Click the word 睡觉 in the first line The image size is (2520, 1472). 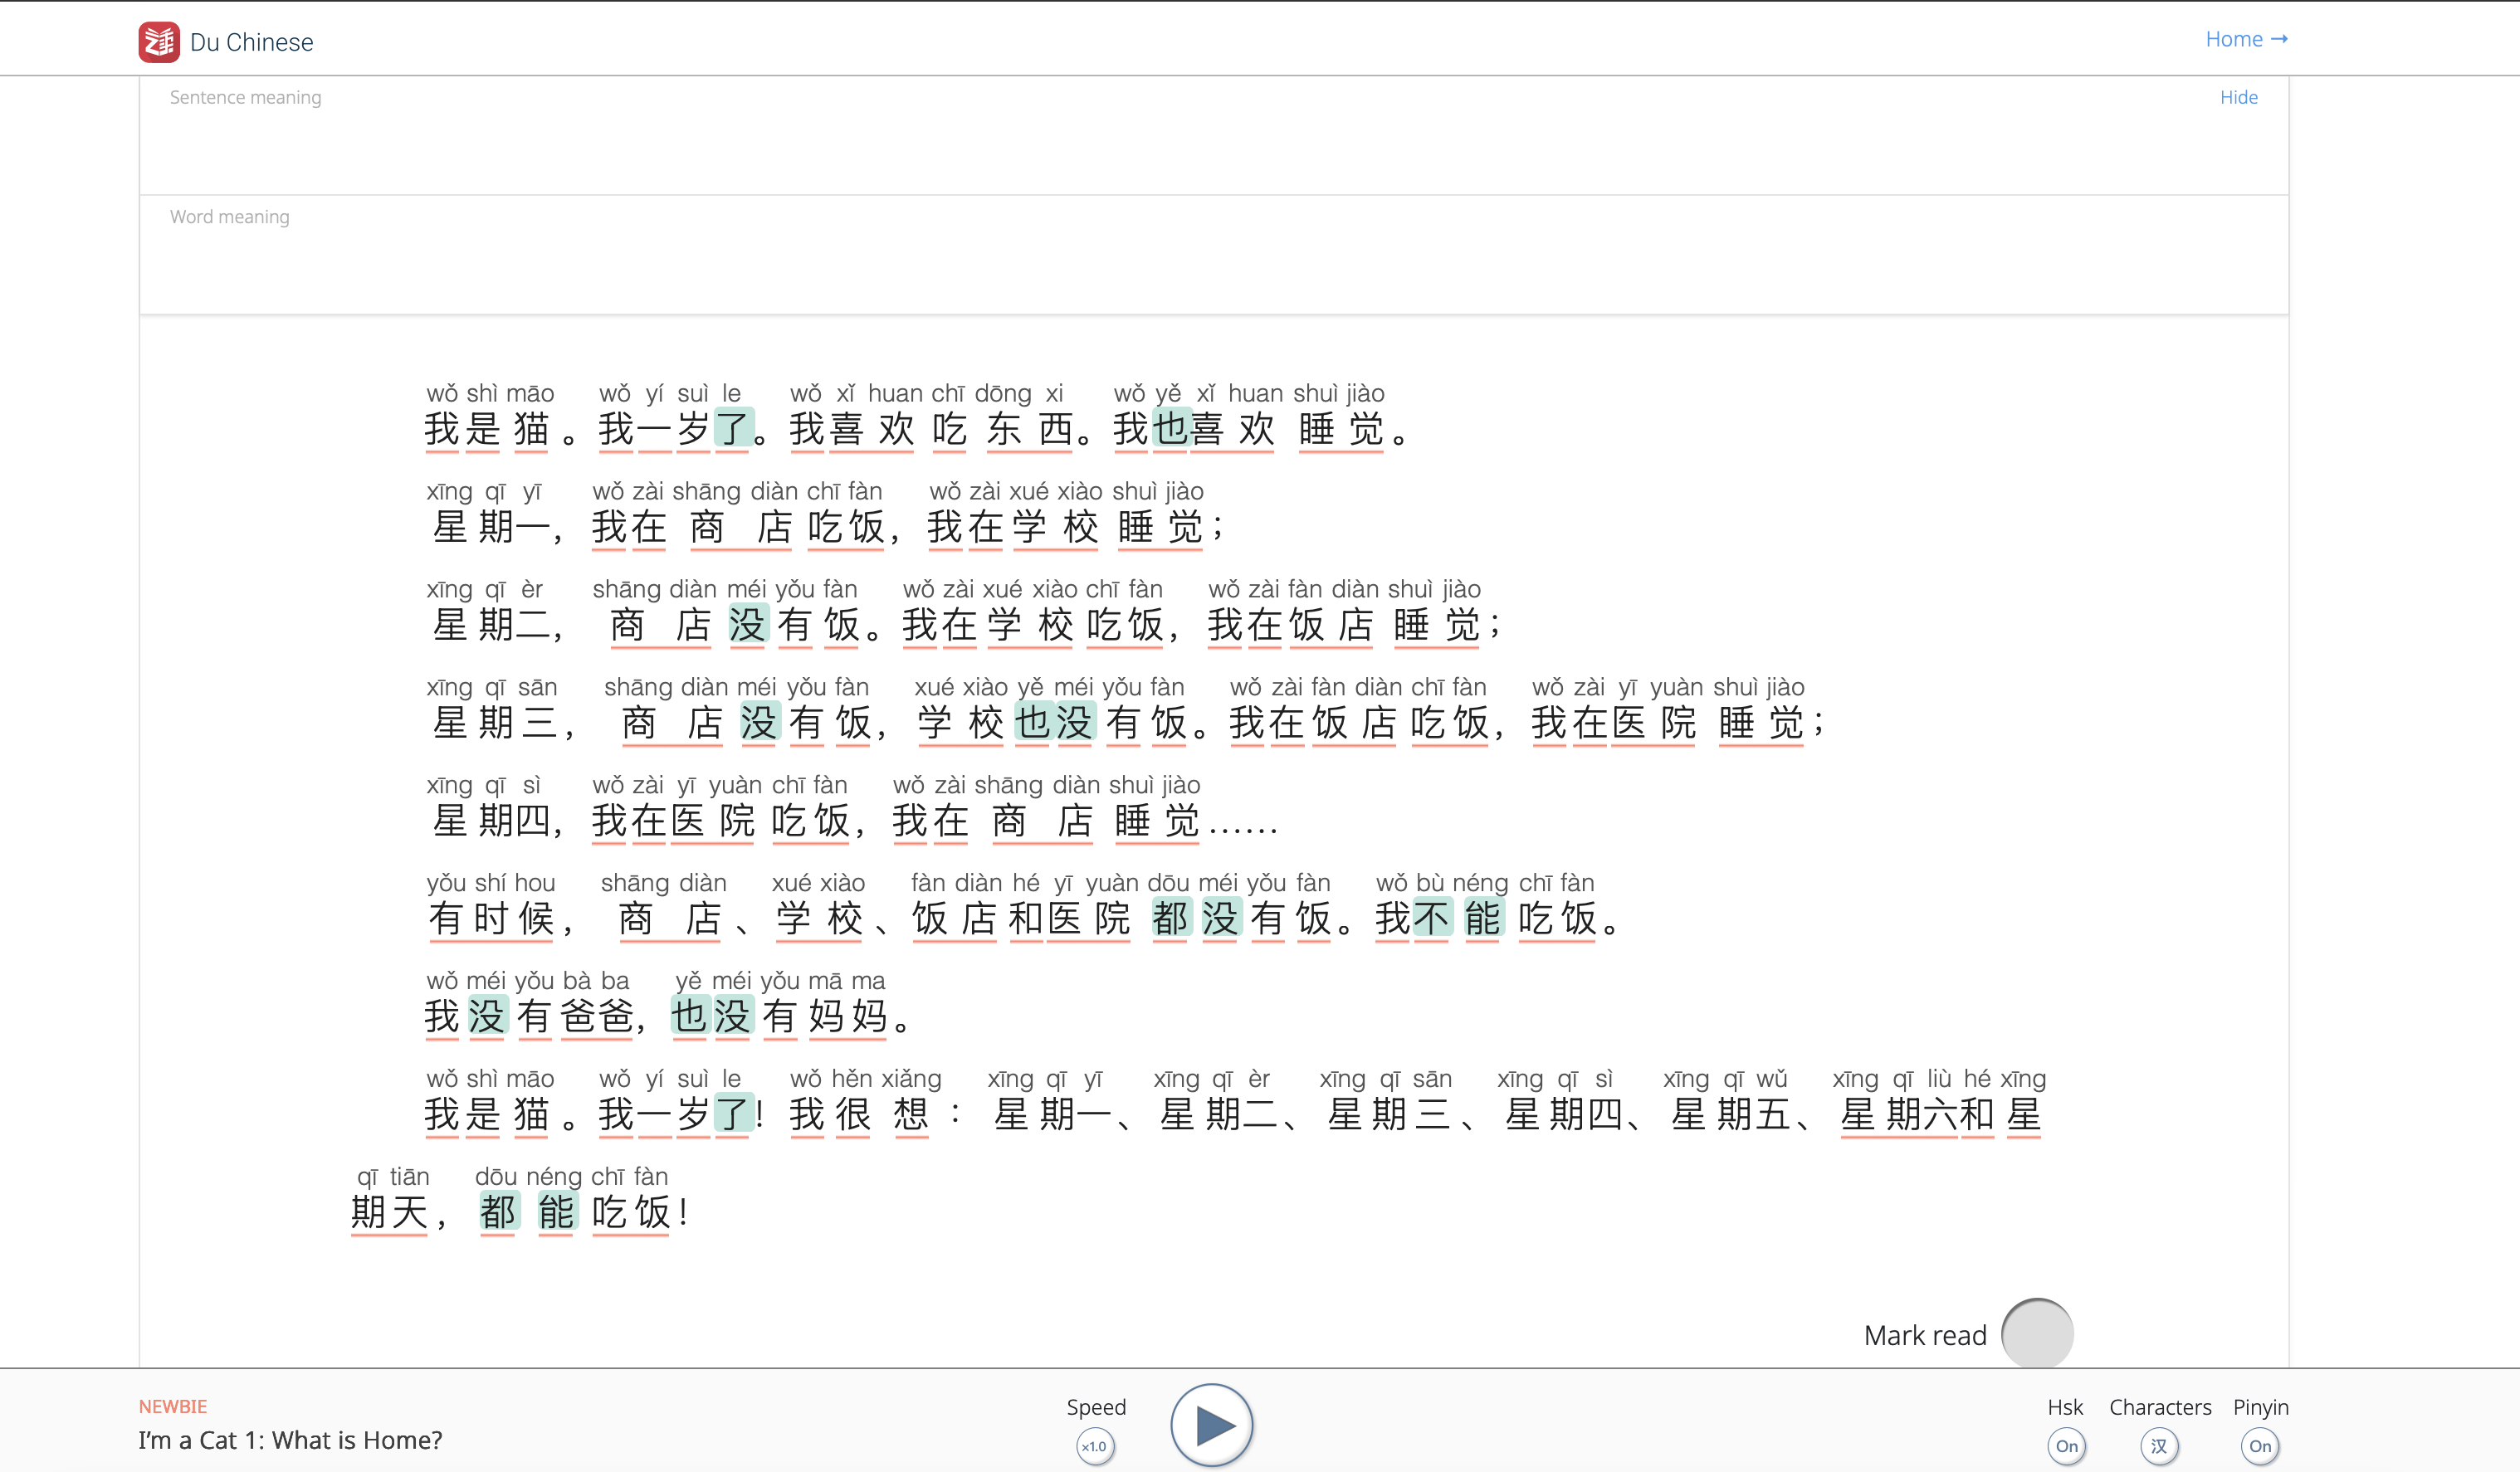[x=1341, y=429]
